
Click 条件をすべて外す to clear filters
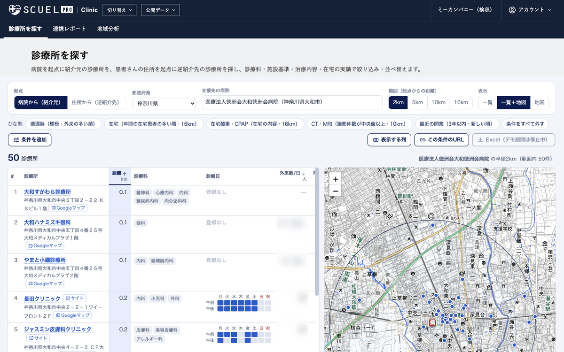(x=525, y=124)
